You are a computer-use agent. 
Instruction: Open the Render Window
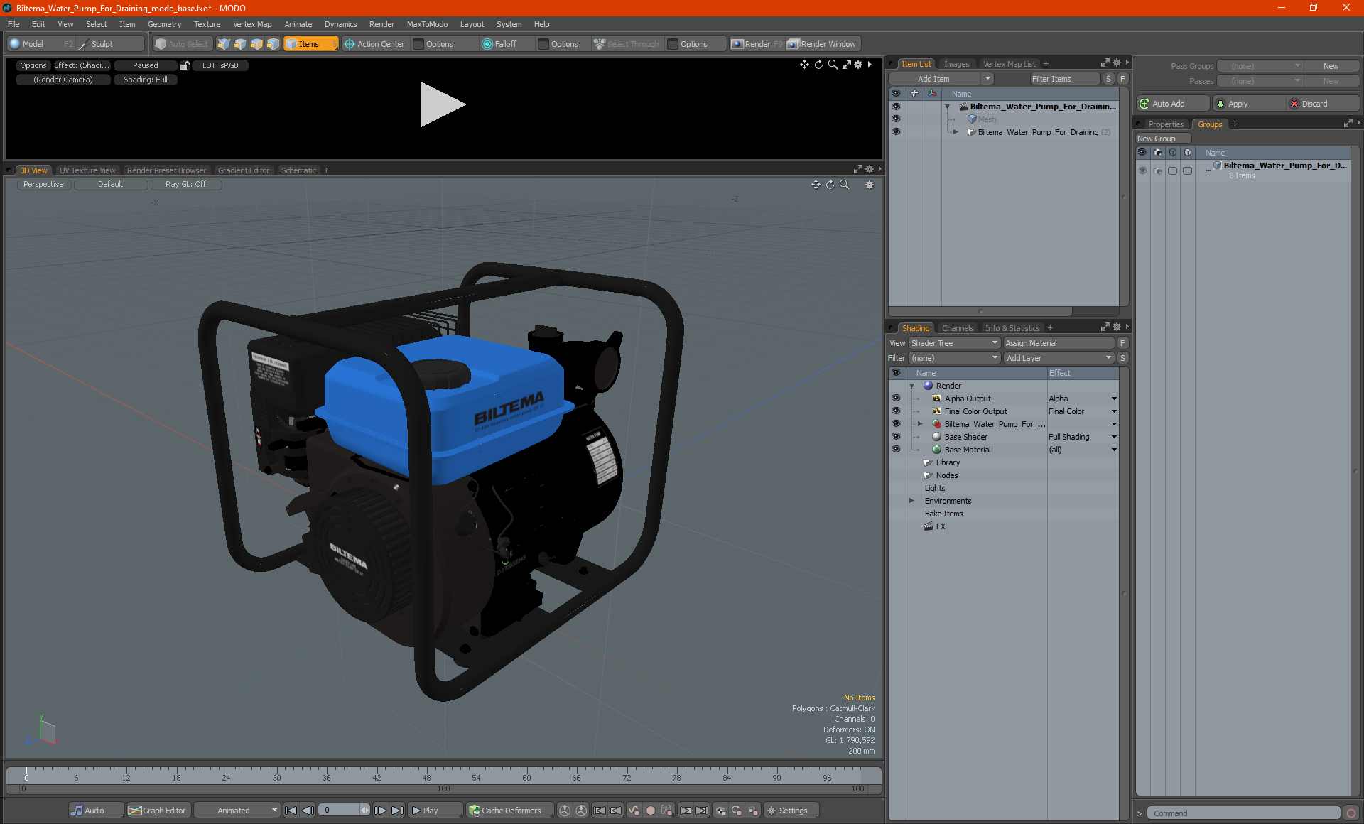click(x=823, y=44)
